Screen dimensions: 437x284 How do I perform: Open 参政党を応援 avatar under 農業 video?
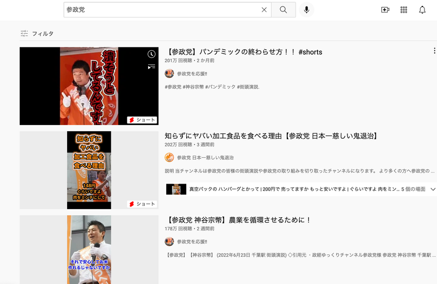pos(169,241)
